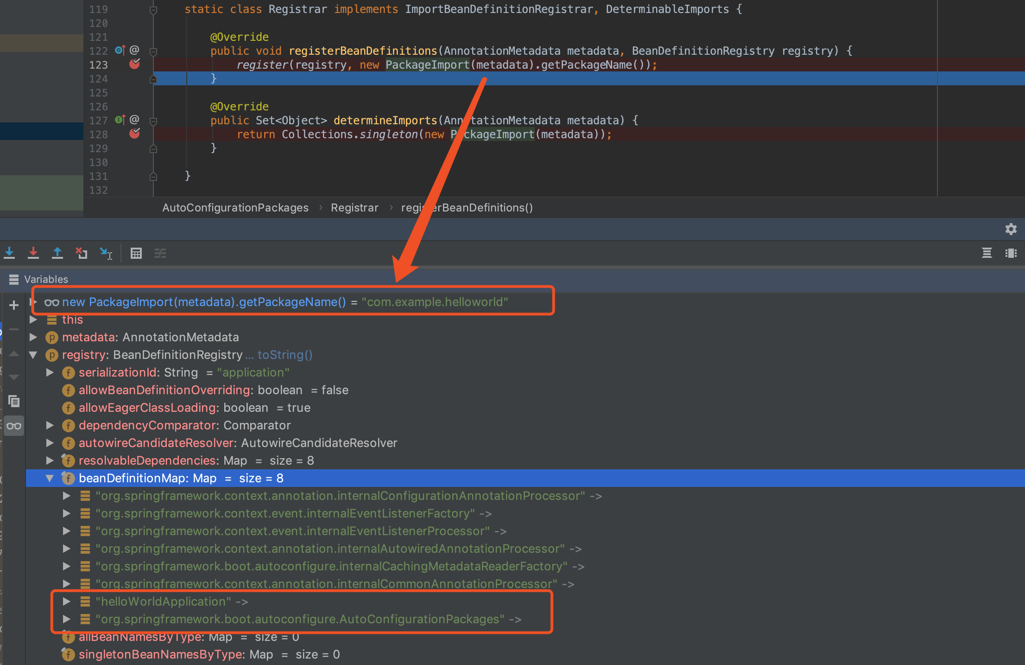Image resolution: width=1025 pixels, height=665 pixels.
Task: Click the override gutter icon on line 122
Action: pyautogui.click(x=120, y=50)
